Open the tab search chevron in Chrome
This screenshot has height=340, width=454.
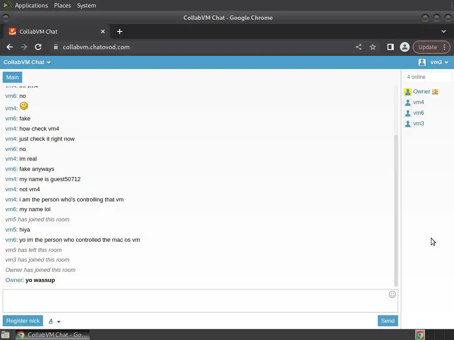point(443,31)
